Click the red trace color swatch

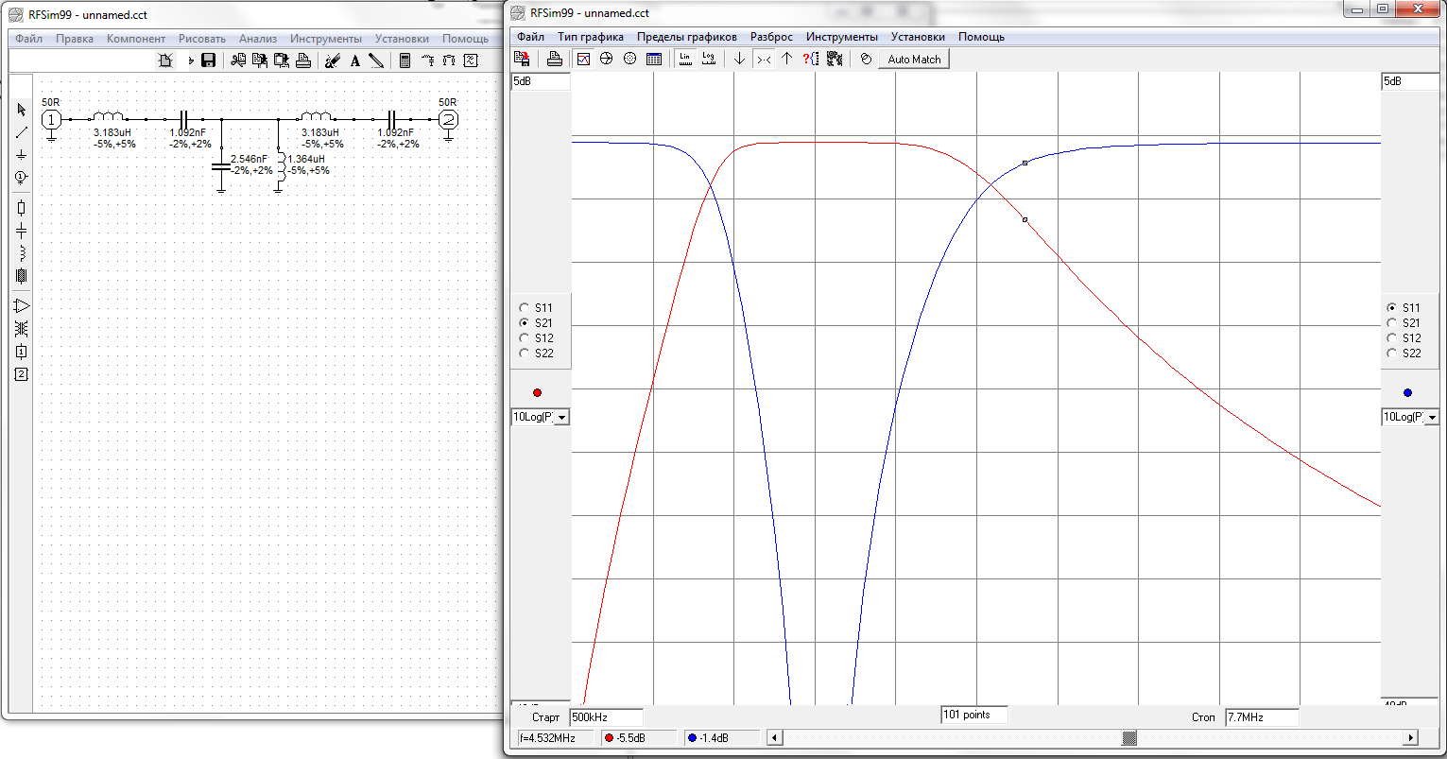538,392
